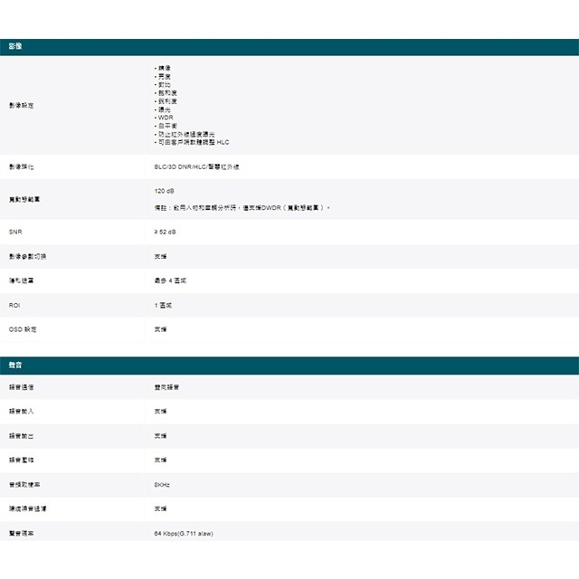
Task: Click the DWDR note text line
Action: point(242,208)
